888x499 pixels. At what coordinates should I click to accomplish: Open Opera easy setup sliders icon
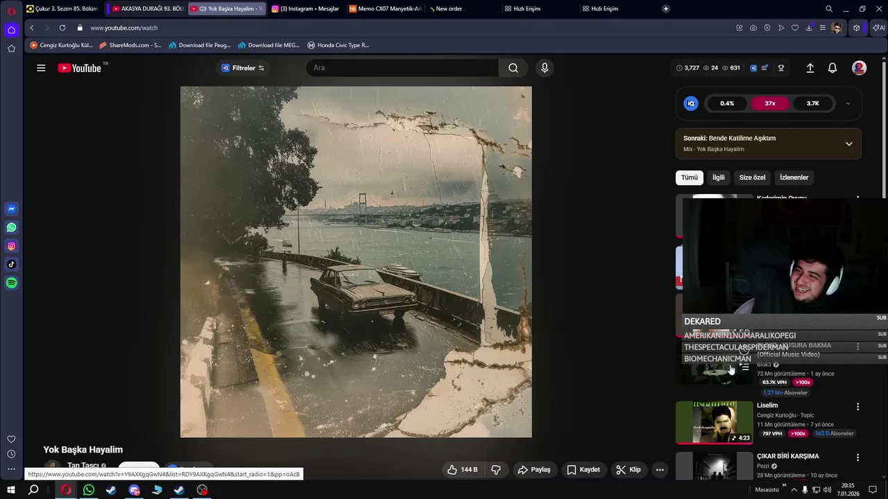point(823,28)
